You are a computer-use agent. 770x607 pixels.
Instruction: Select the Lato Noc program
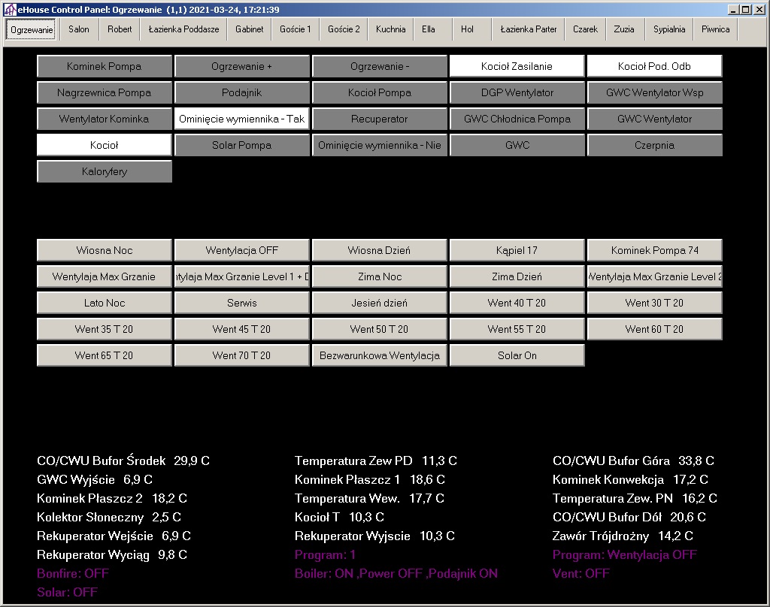pyautogui.click(x=104, y=303)
